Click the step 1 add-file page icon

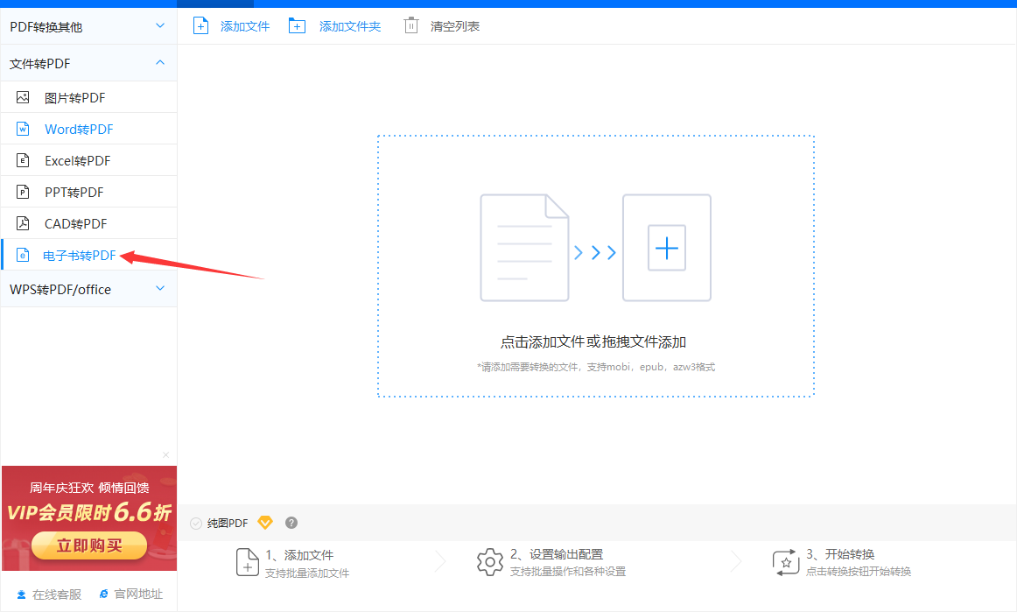tap(247, 562)
